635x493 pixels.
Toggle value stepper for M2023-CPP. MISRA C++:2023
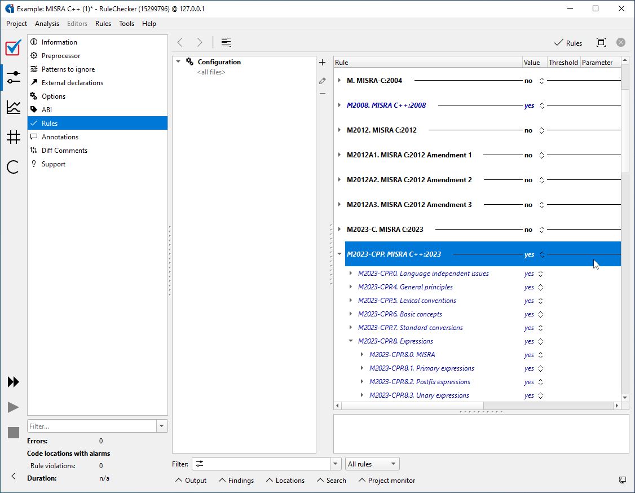[x=543, y=254]
